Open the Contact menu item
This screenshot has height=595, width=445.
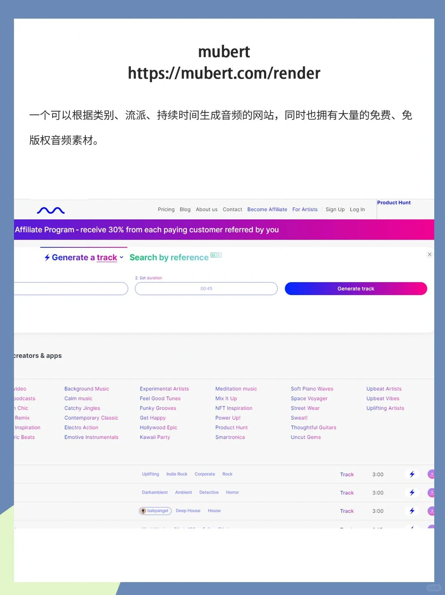tap(232, 209)
